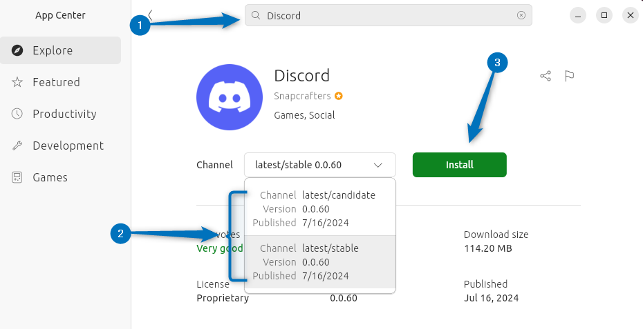Screen dimensions: 643x329
Task: Click the Games, Social categories text
Action: 304,115
